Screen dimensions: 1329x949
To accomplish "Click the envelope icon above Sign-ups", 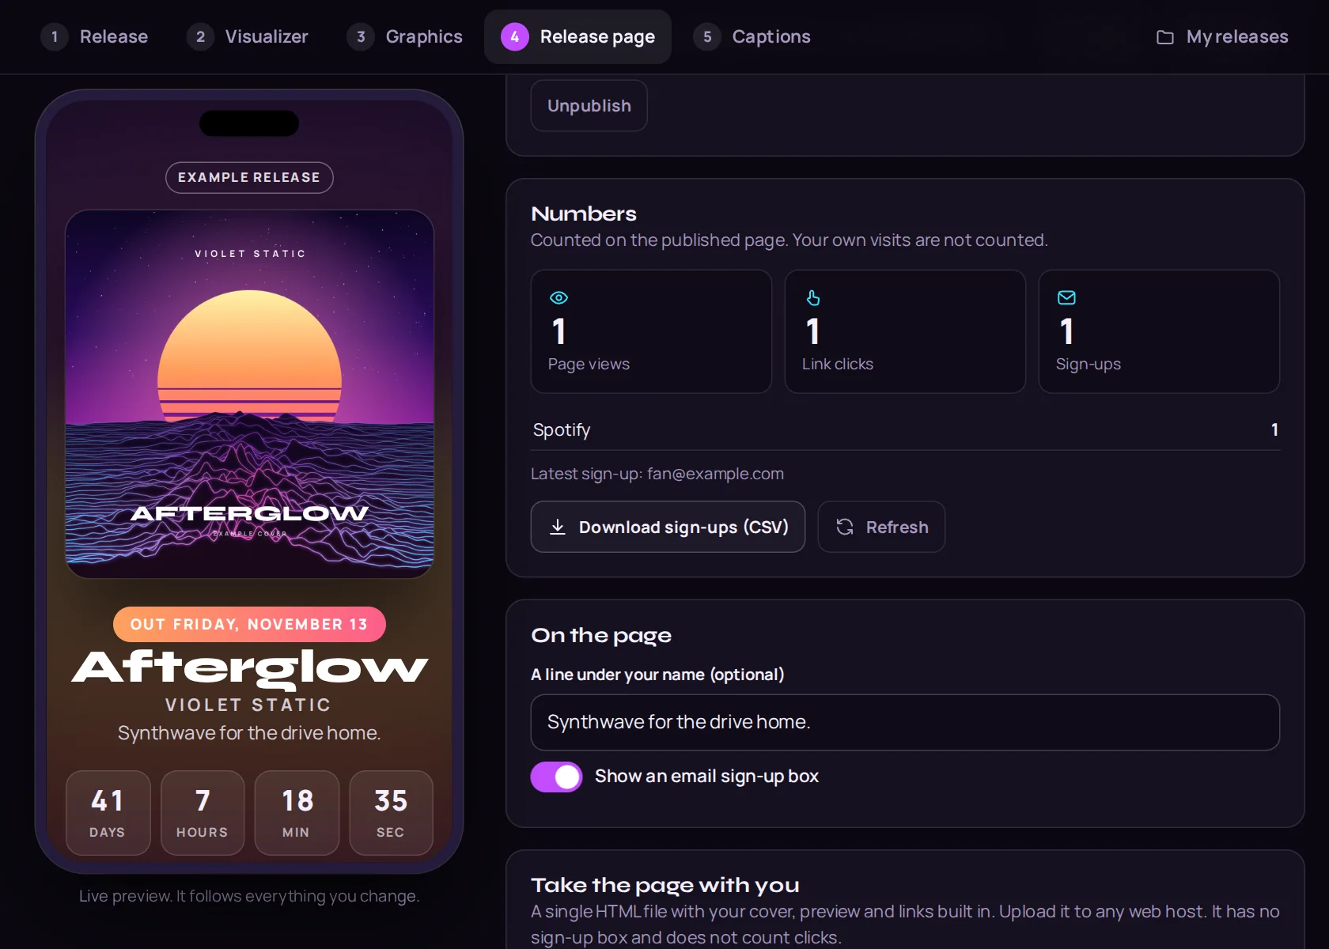I will [1066, 298].
